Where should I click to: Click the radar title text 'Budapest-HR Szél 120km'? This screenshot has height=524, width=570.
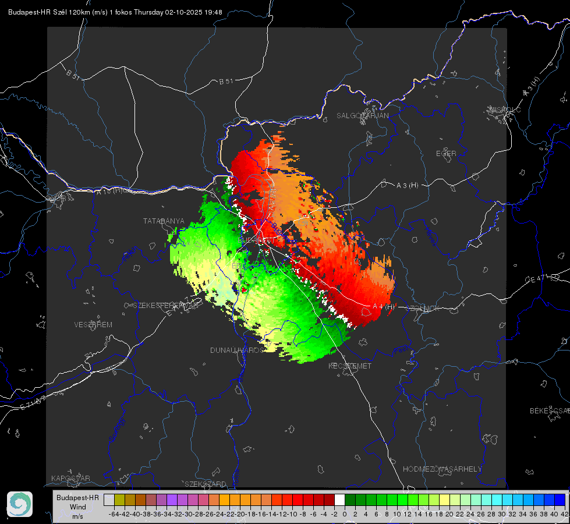(x=49, y=12)
